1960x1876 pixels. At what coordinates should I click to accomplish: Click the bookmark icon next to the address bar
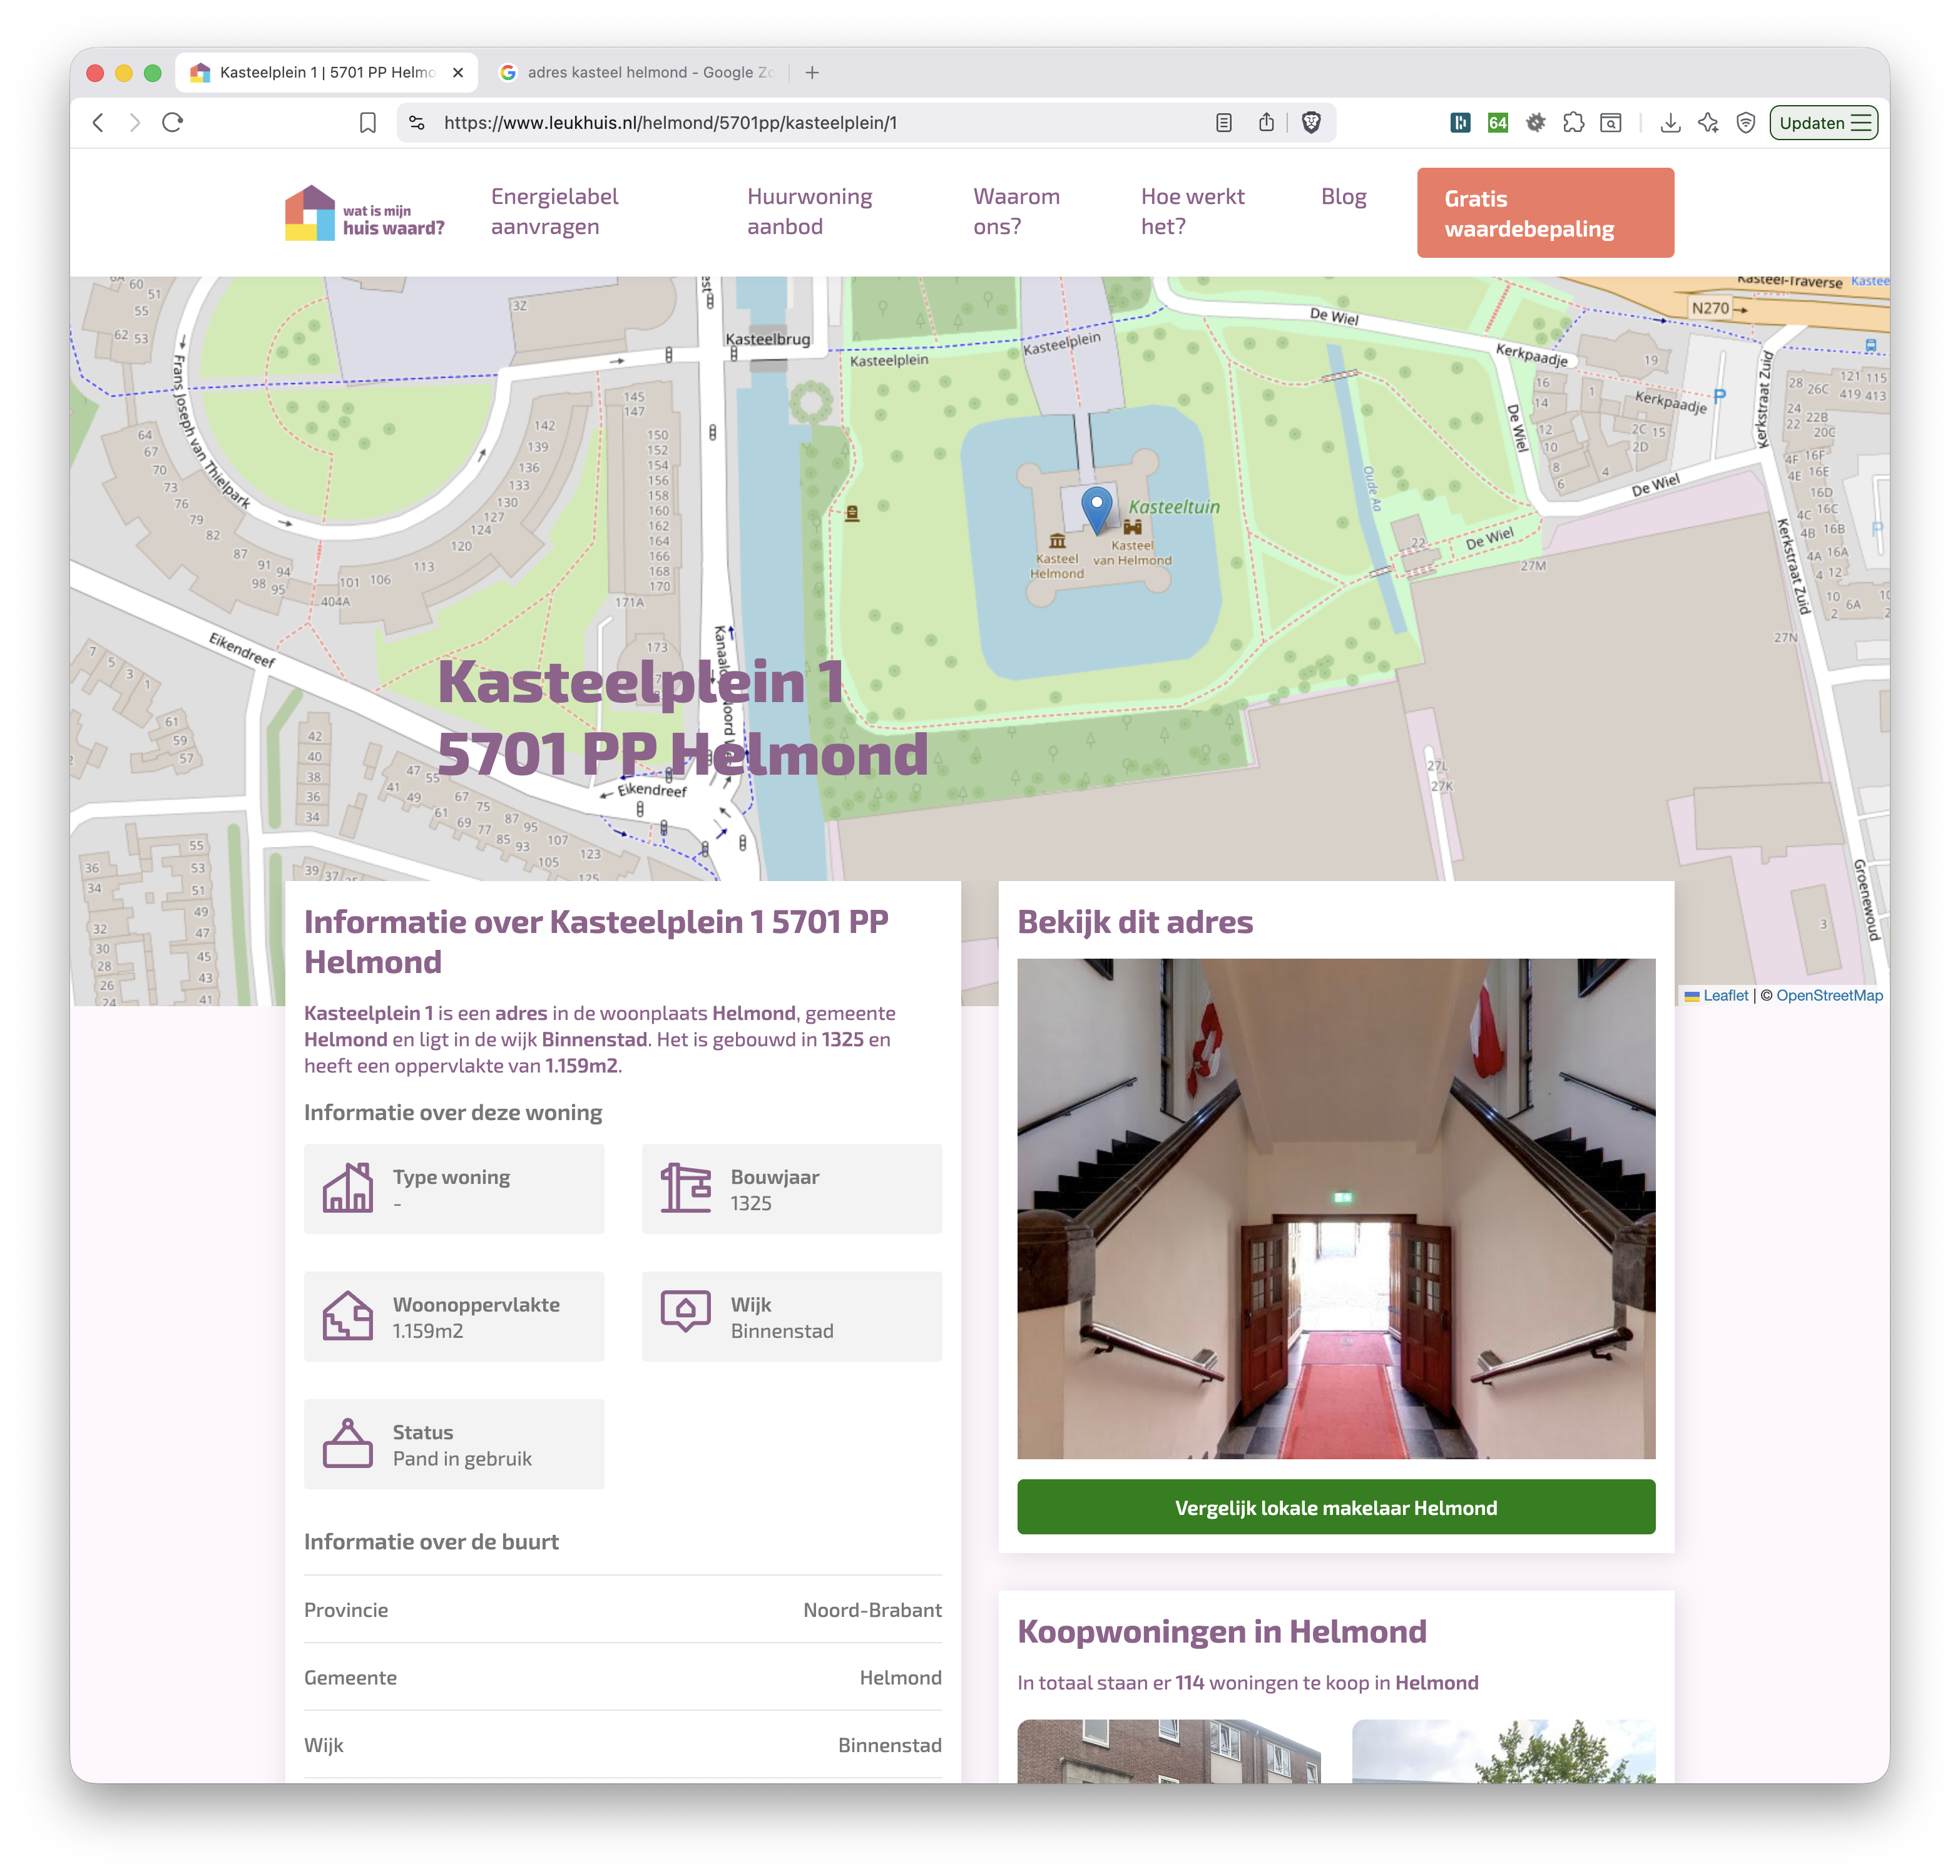[x=368, y=122]
